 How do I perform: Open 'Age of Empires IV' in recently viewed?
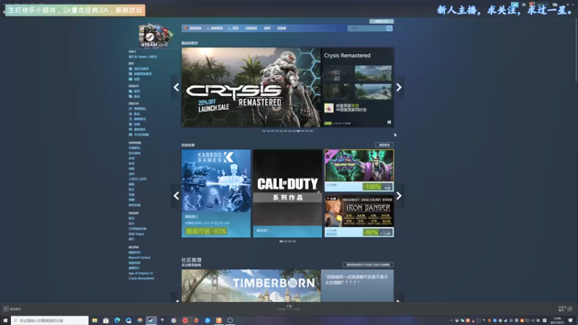[x=140, y=273]
